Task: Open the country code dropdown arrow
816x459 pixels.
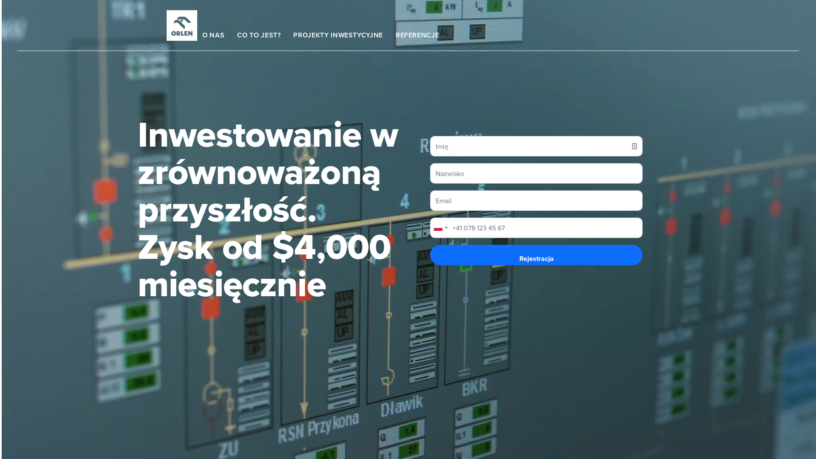Action: coord(446,228)
